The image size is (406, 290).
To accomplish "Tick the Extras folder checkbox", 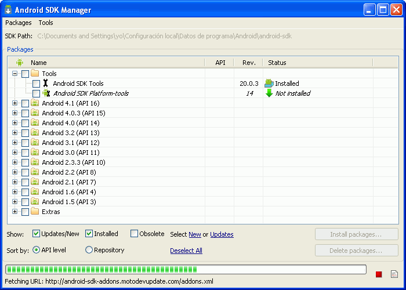I will 25,212.
